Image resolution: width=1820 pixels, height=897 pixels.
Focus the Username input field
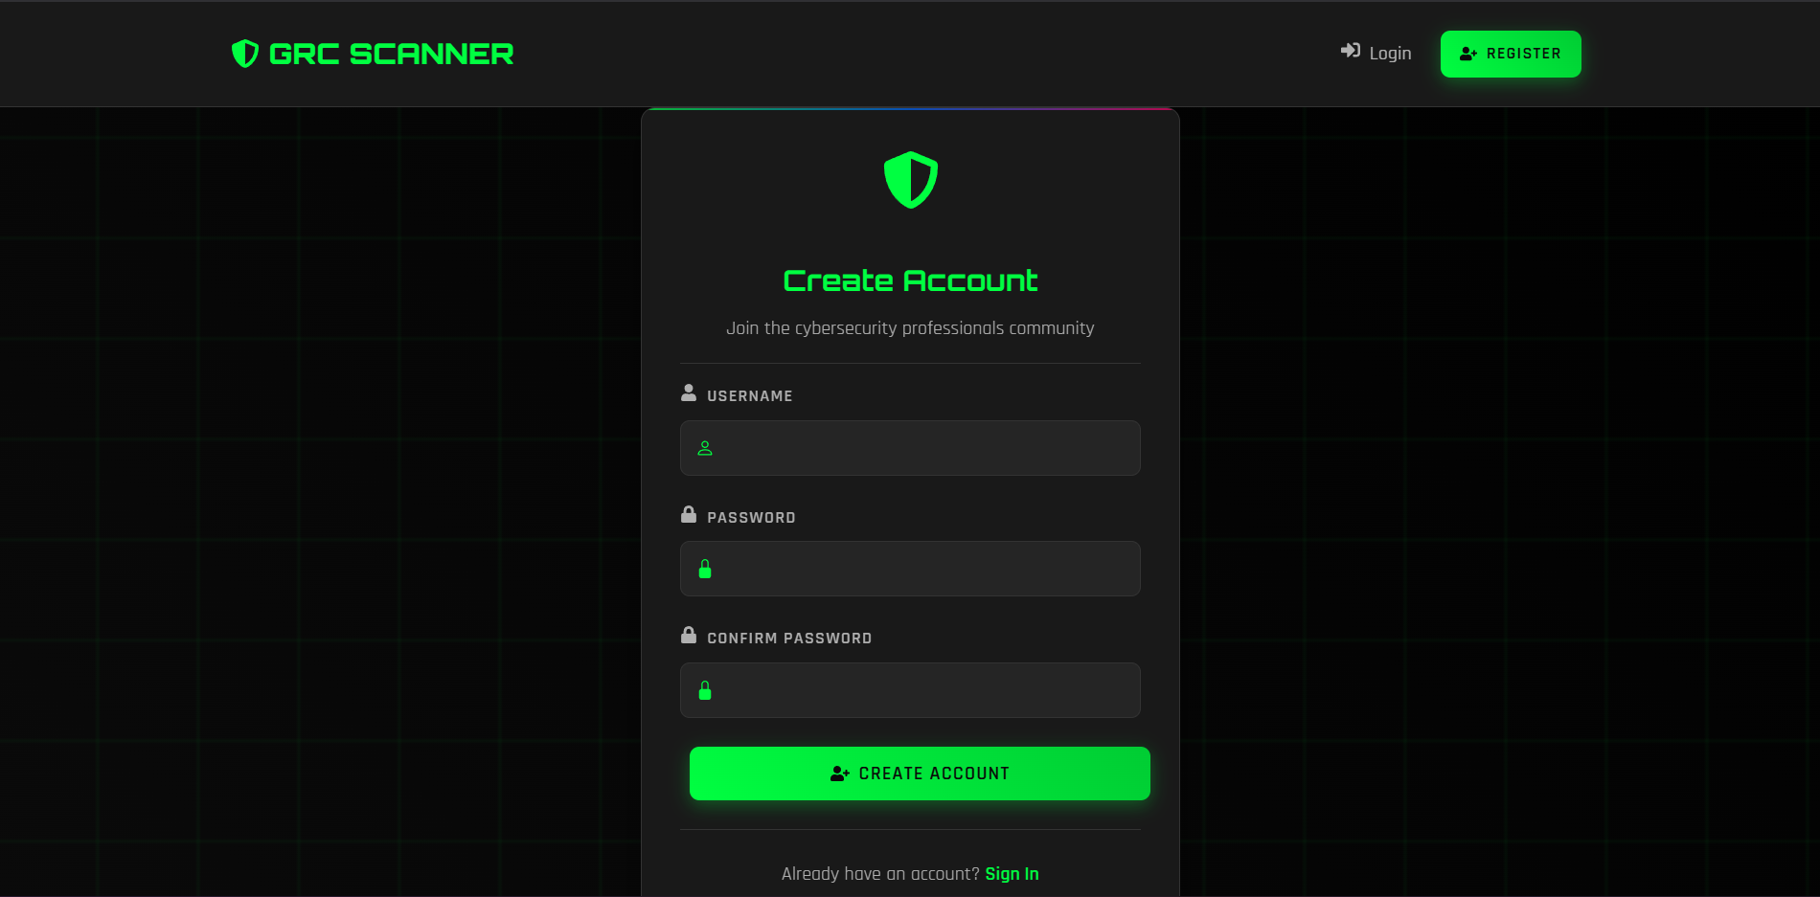[x=910, y=448]
